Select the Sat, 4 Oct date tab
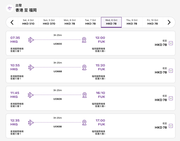The image size is (180, 141). tap(28, 22)
